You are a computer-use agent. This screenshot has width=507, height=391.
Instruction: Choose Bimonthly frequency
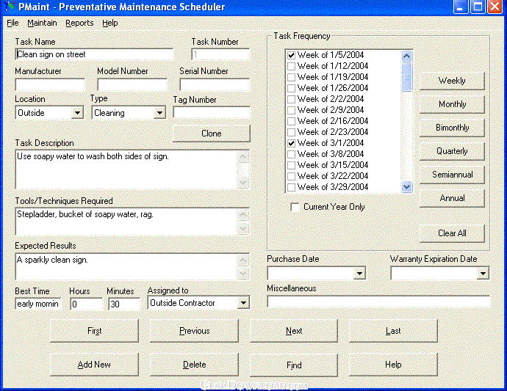pos(452,128)
